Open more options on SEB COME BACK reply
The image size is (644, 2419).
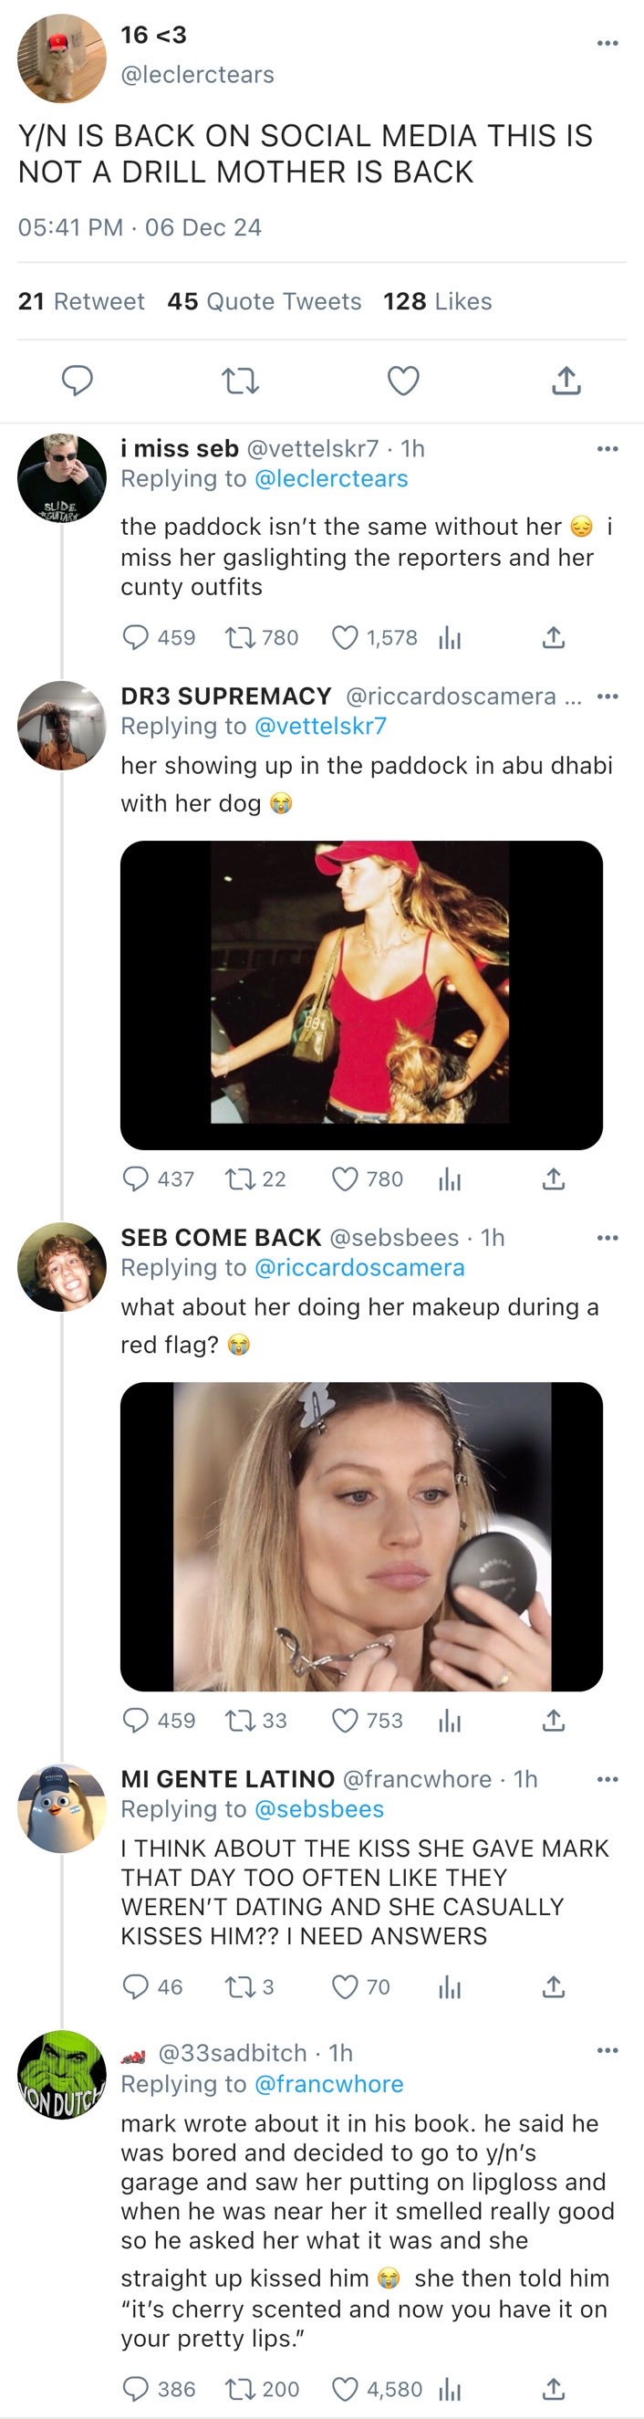coord(608,1238)
